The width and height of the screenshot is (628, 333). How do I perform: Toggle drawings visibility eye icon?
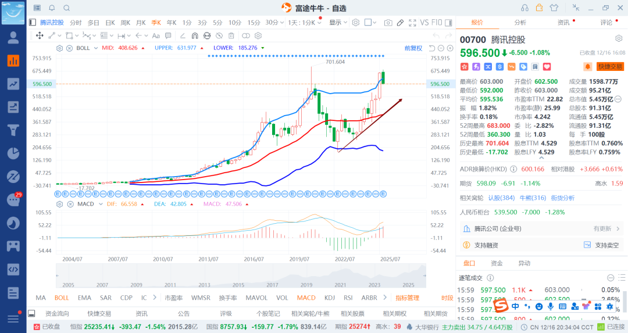(x=219, y=35)
